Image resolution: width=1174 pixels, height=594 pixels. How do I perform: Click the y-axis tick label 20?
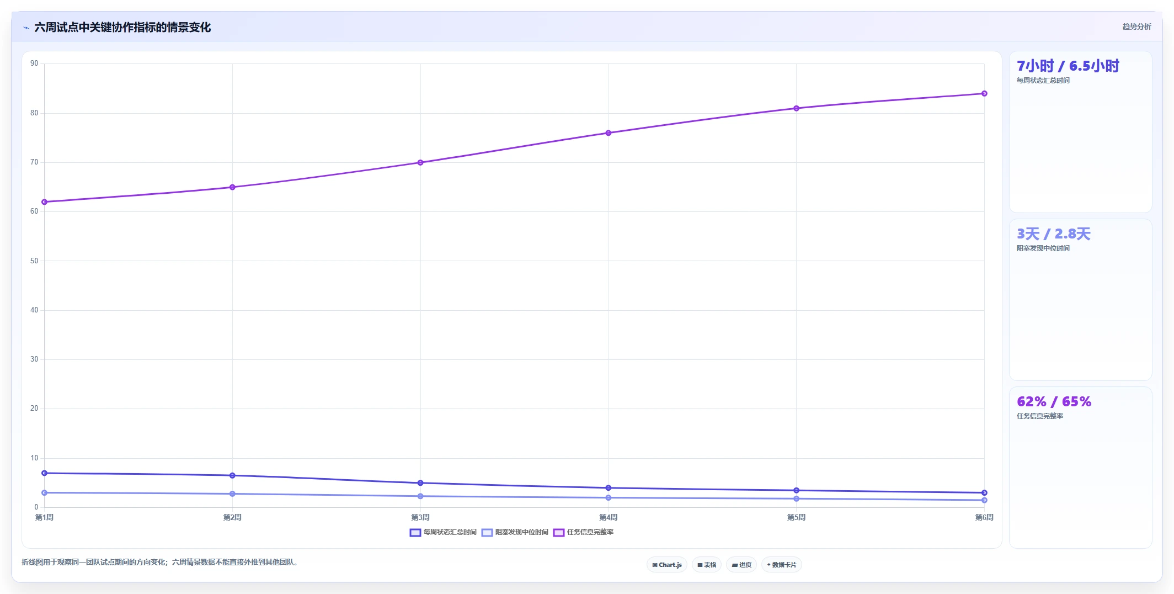(x=34, y=409)
